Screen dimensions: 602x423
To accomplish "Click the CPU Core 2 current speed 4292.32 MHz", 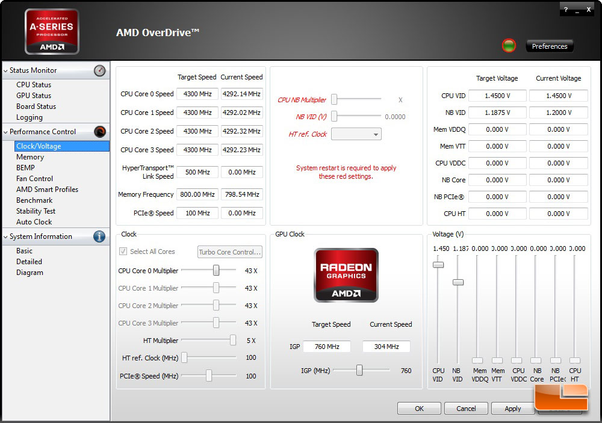I will pos(242,131).
